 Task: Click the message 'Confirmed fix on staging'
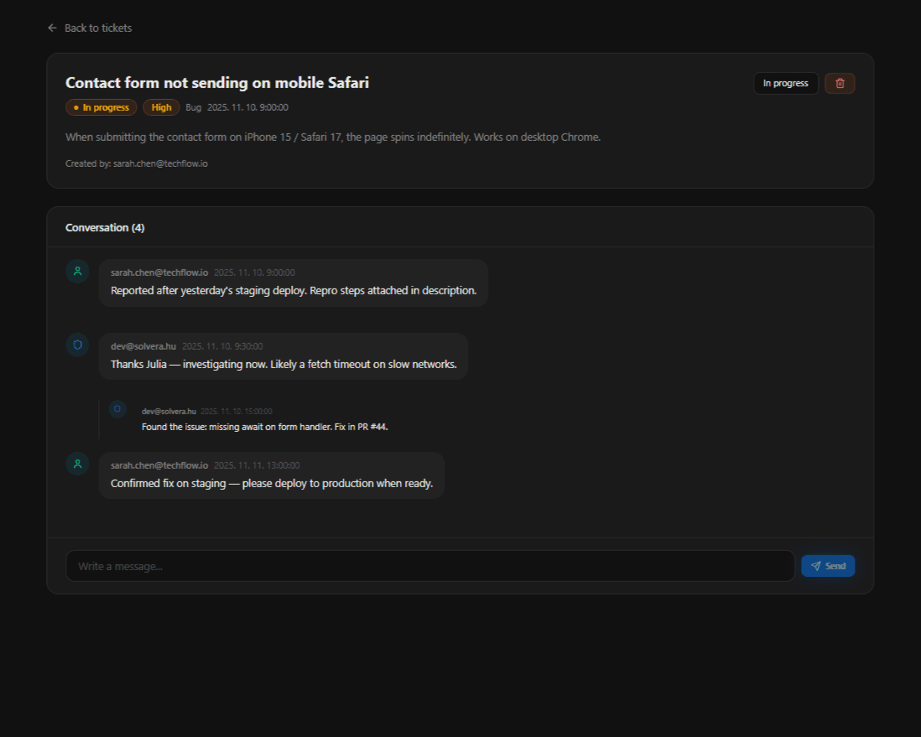[272, 483]
